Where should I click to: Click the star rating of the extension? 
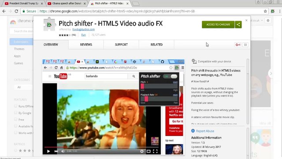tap(65, 35)
